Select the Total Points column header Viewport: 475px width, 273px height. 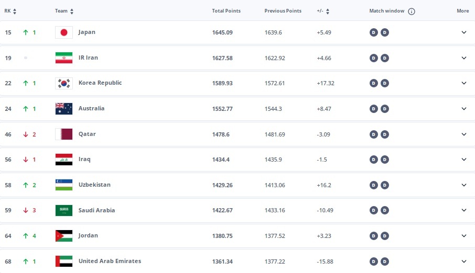[226, 11]
